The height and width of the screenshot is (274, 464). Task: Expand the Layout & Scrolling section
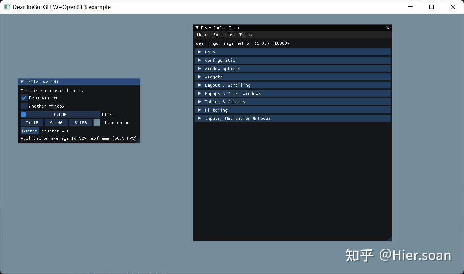pyautogui.click(x=292, y=85)
